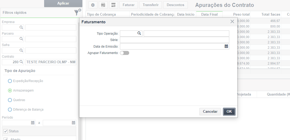The image size is (290, 140).
Task: Open the Contrato search magnifier
Action: (21, 62)
